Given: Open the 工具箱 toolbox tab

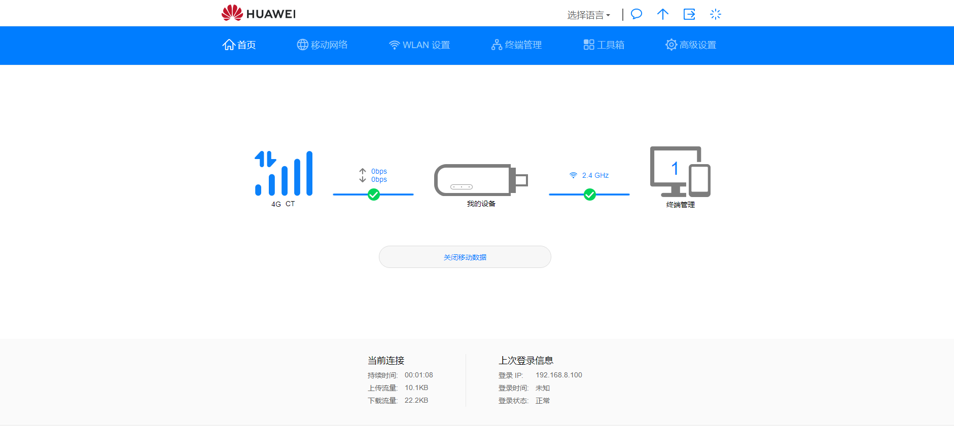Looking at the screenshot, I should click(604, 45).
